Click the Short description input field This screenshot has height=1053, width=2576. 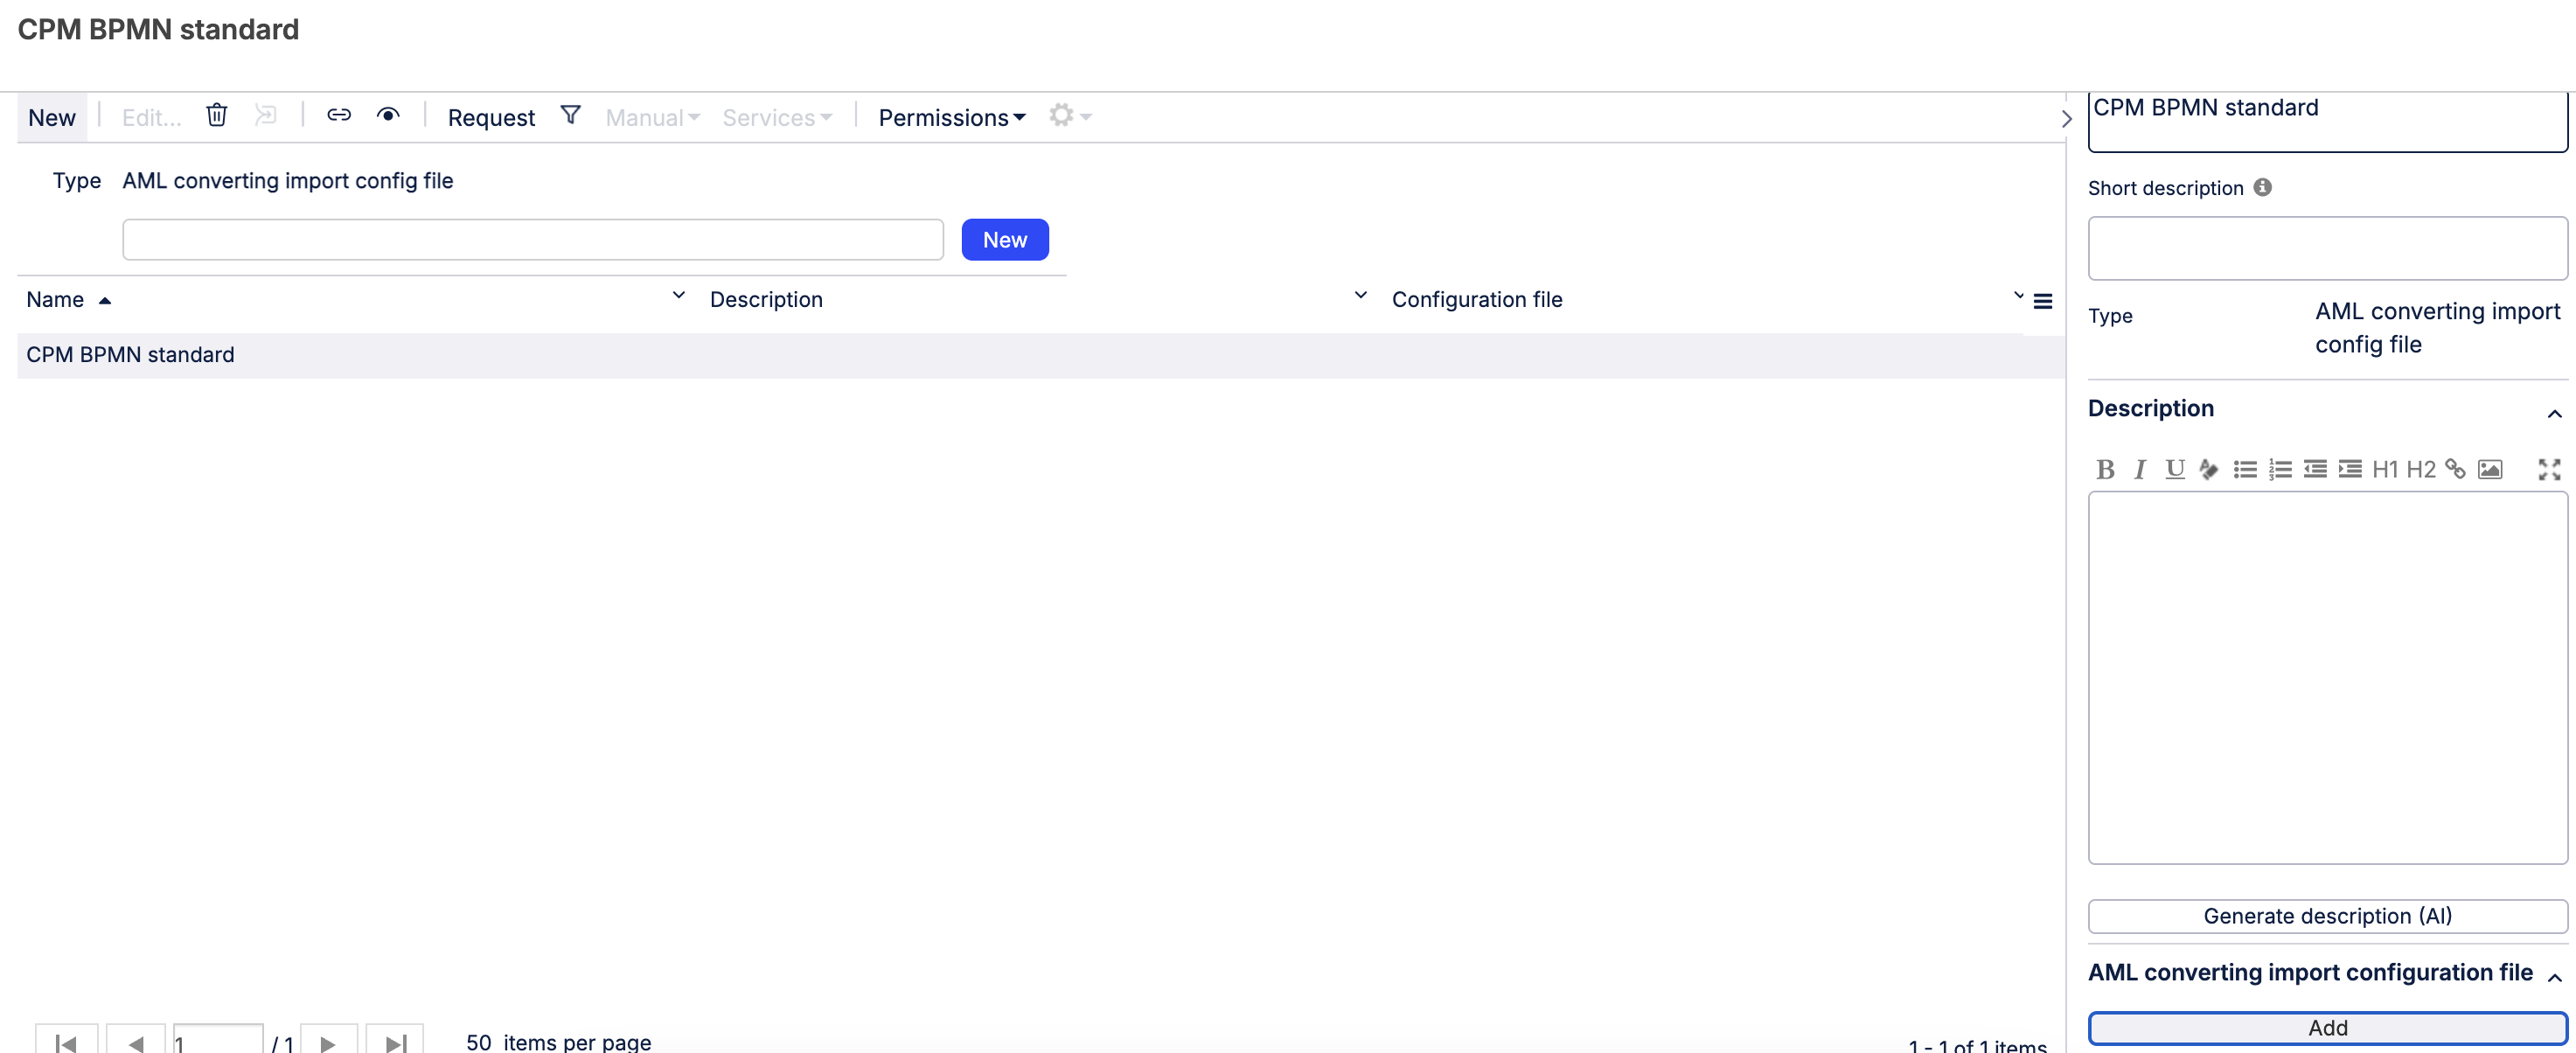2327,248
